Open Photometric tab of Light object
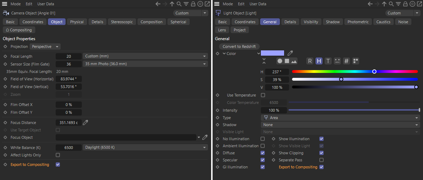 (358, 22)
